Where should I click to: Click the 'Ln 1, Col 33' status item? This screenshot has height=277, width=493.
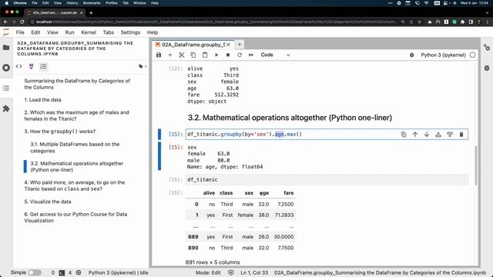[254, 272]
